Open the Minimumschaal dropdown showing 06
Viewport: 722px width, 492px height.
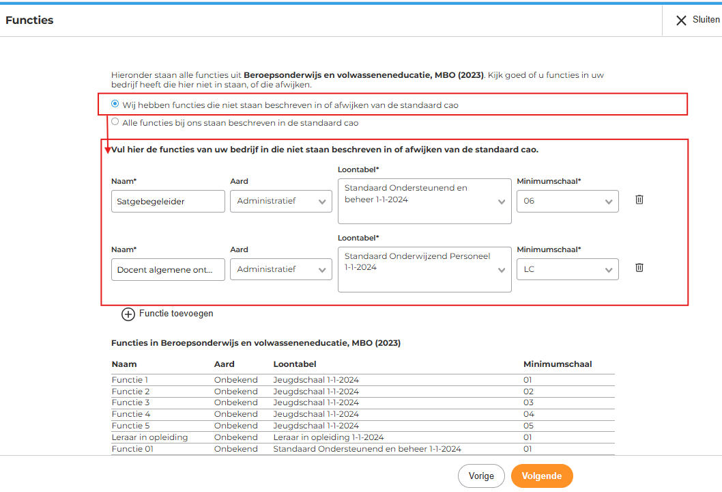pyautogui.click(x=567, y=201)
